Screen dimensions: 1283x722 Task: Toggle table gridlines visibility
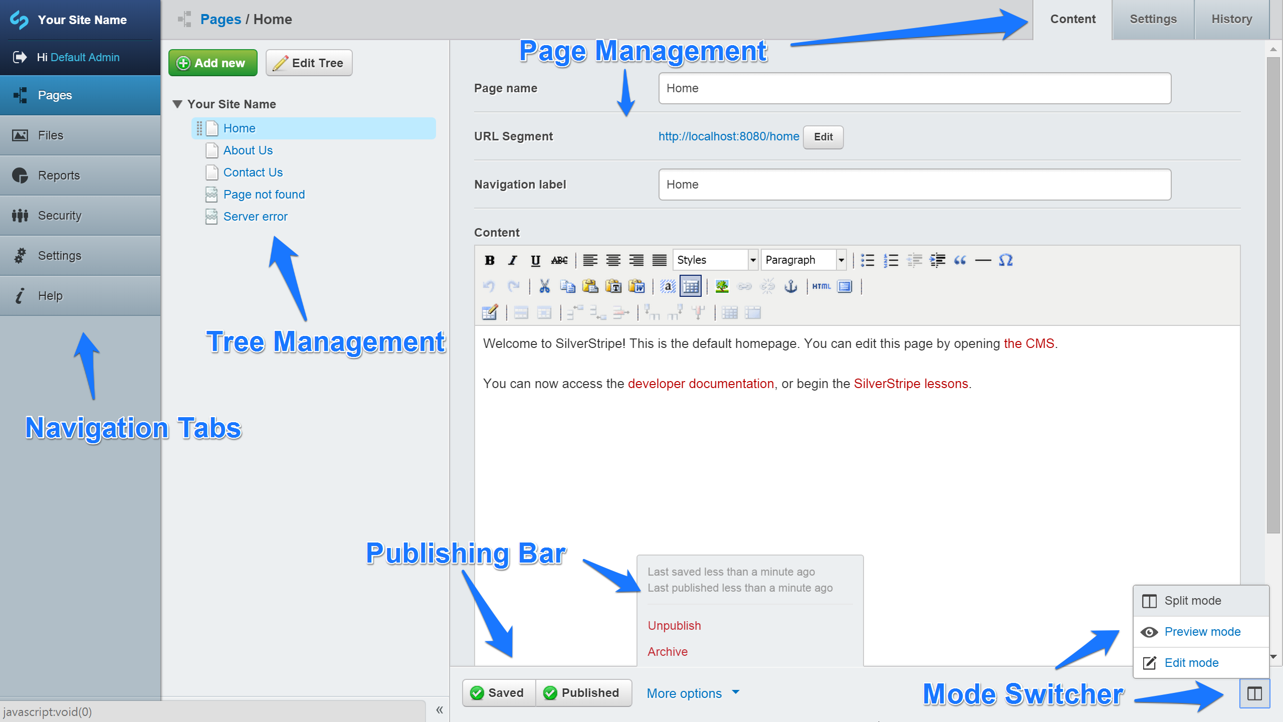pos(692,286)
